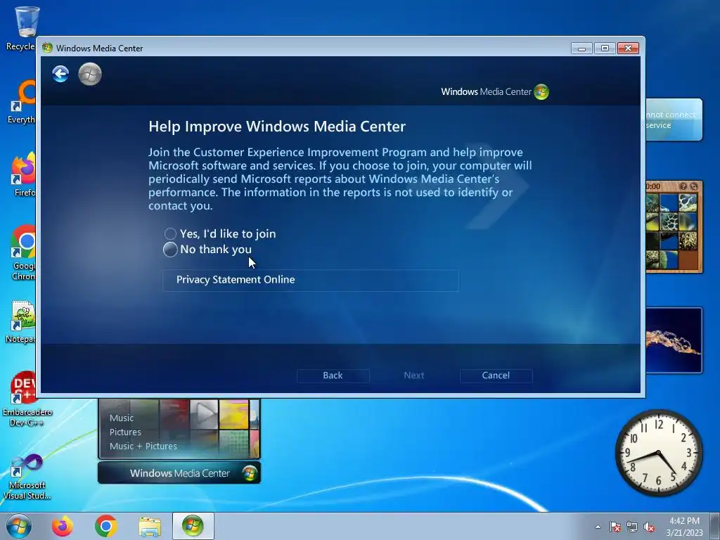Click the Windows Start button
The height and width of the screenshot is (540, 720).
point(19,526)
